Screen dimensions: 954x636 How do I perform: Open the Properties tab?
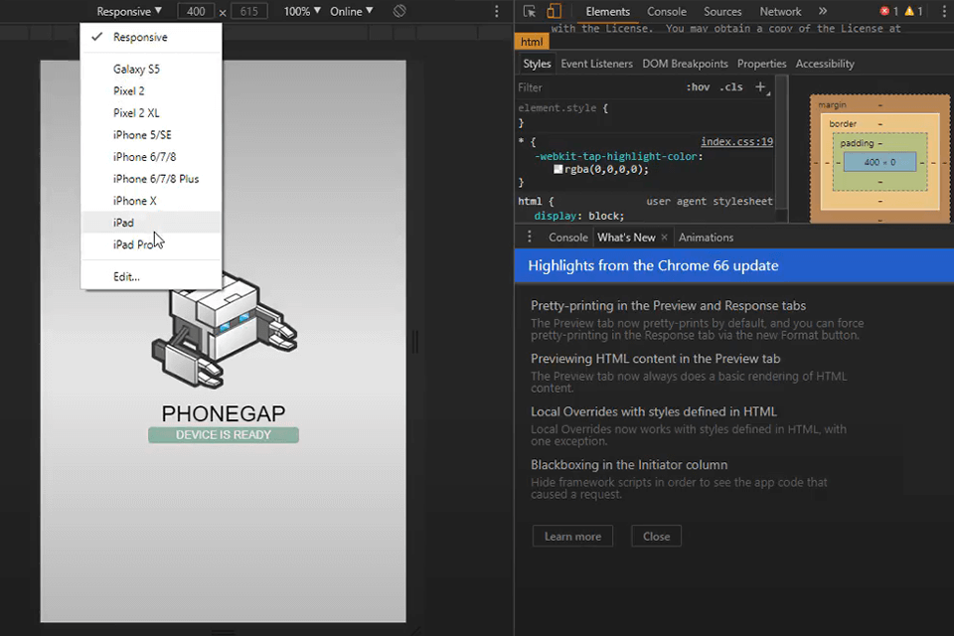762,64
